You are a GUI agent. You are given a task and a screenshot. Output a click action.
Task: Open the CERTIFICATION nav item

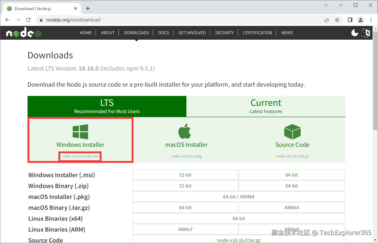click(x=258, y=33)
